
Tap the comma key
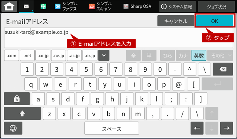[153, 113]
